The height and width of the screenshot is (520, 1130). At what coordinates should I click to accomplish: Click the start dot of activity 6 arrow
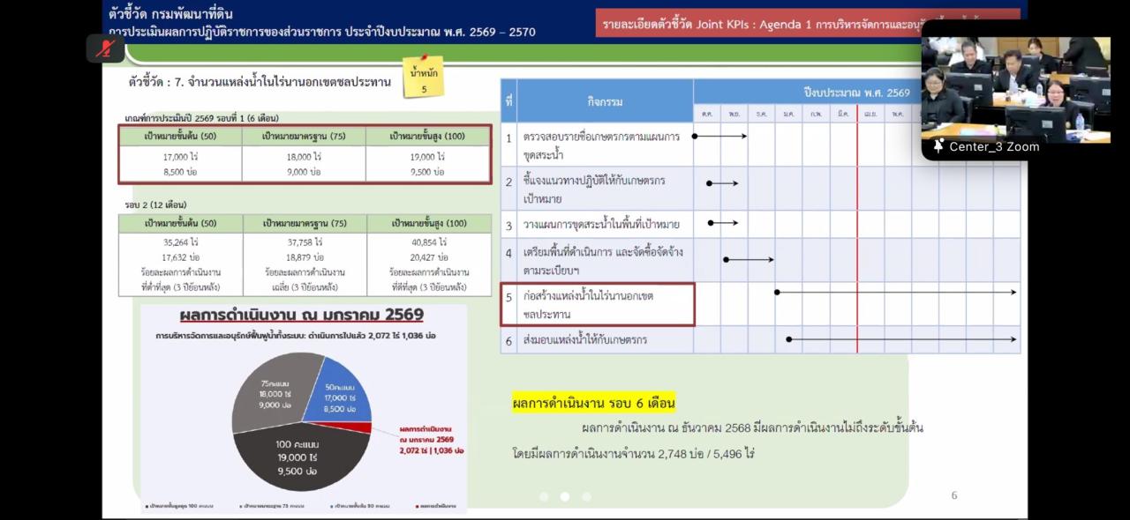click(x=789, y=339)
